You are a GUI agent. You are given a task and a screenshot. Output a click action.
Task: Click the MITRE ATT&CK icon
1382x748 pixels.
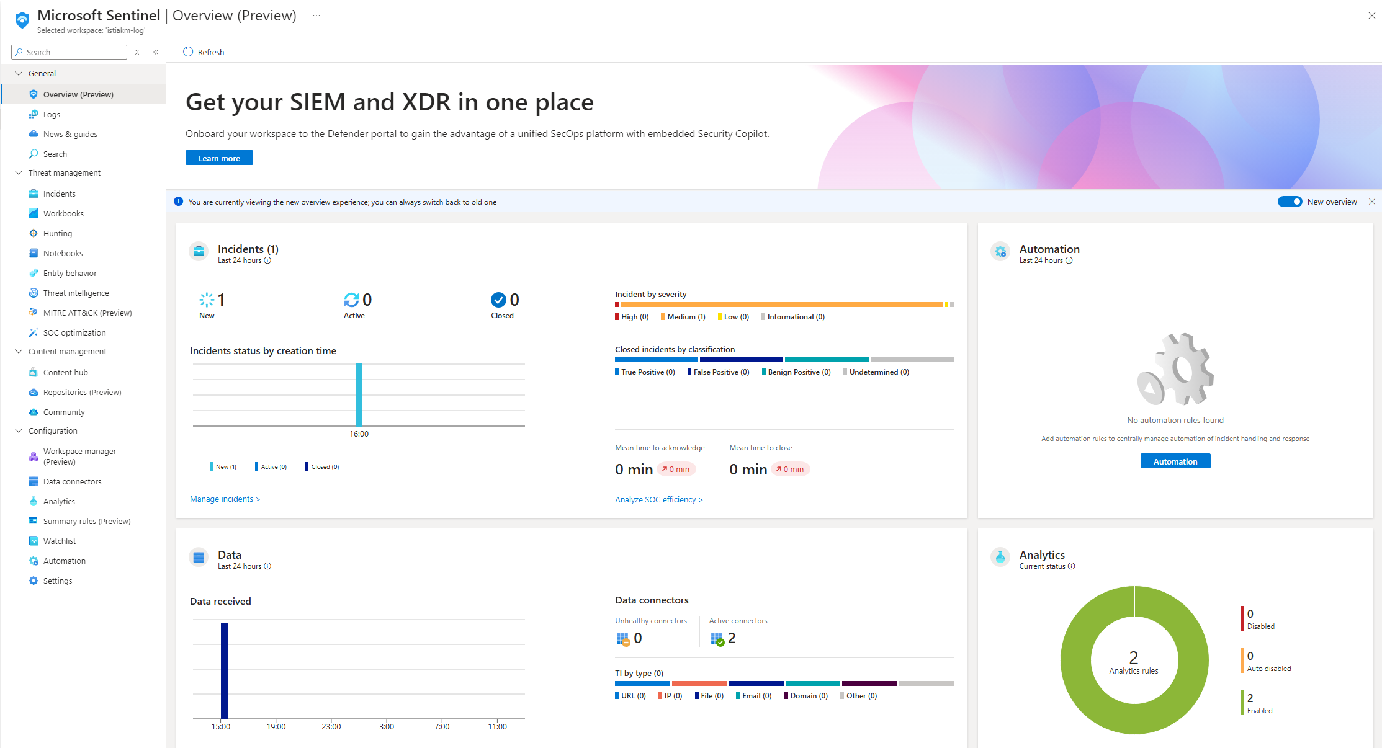pyautogui.click(x=34, y=313)
